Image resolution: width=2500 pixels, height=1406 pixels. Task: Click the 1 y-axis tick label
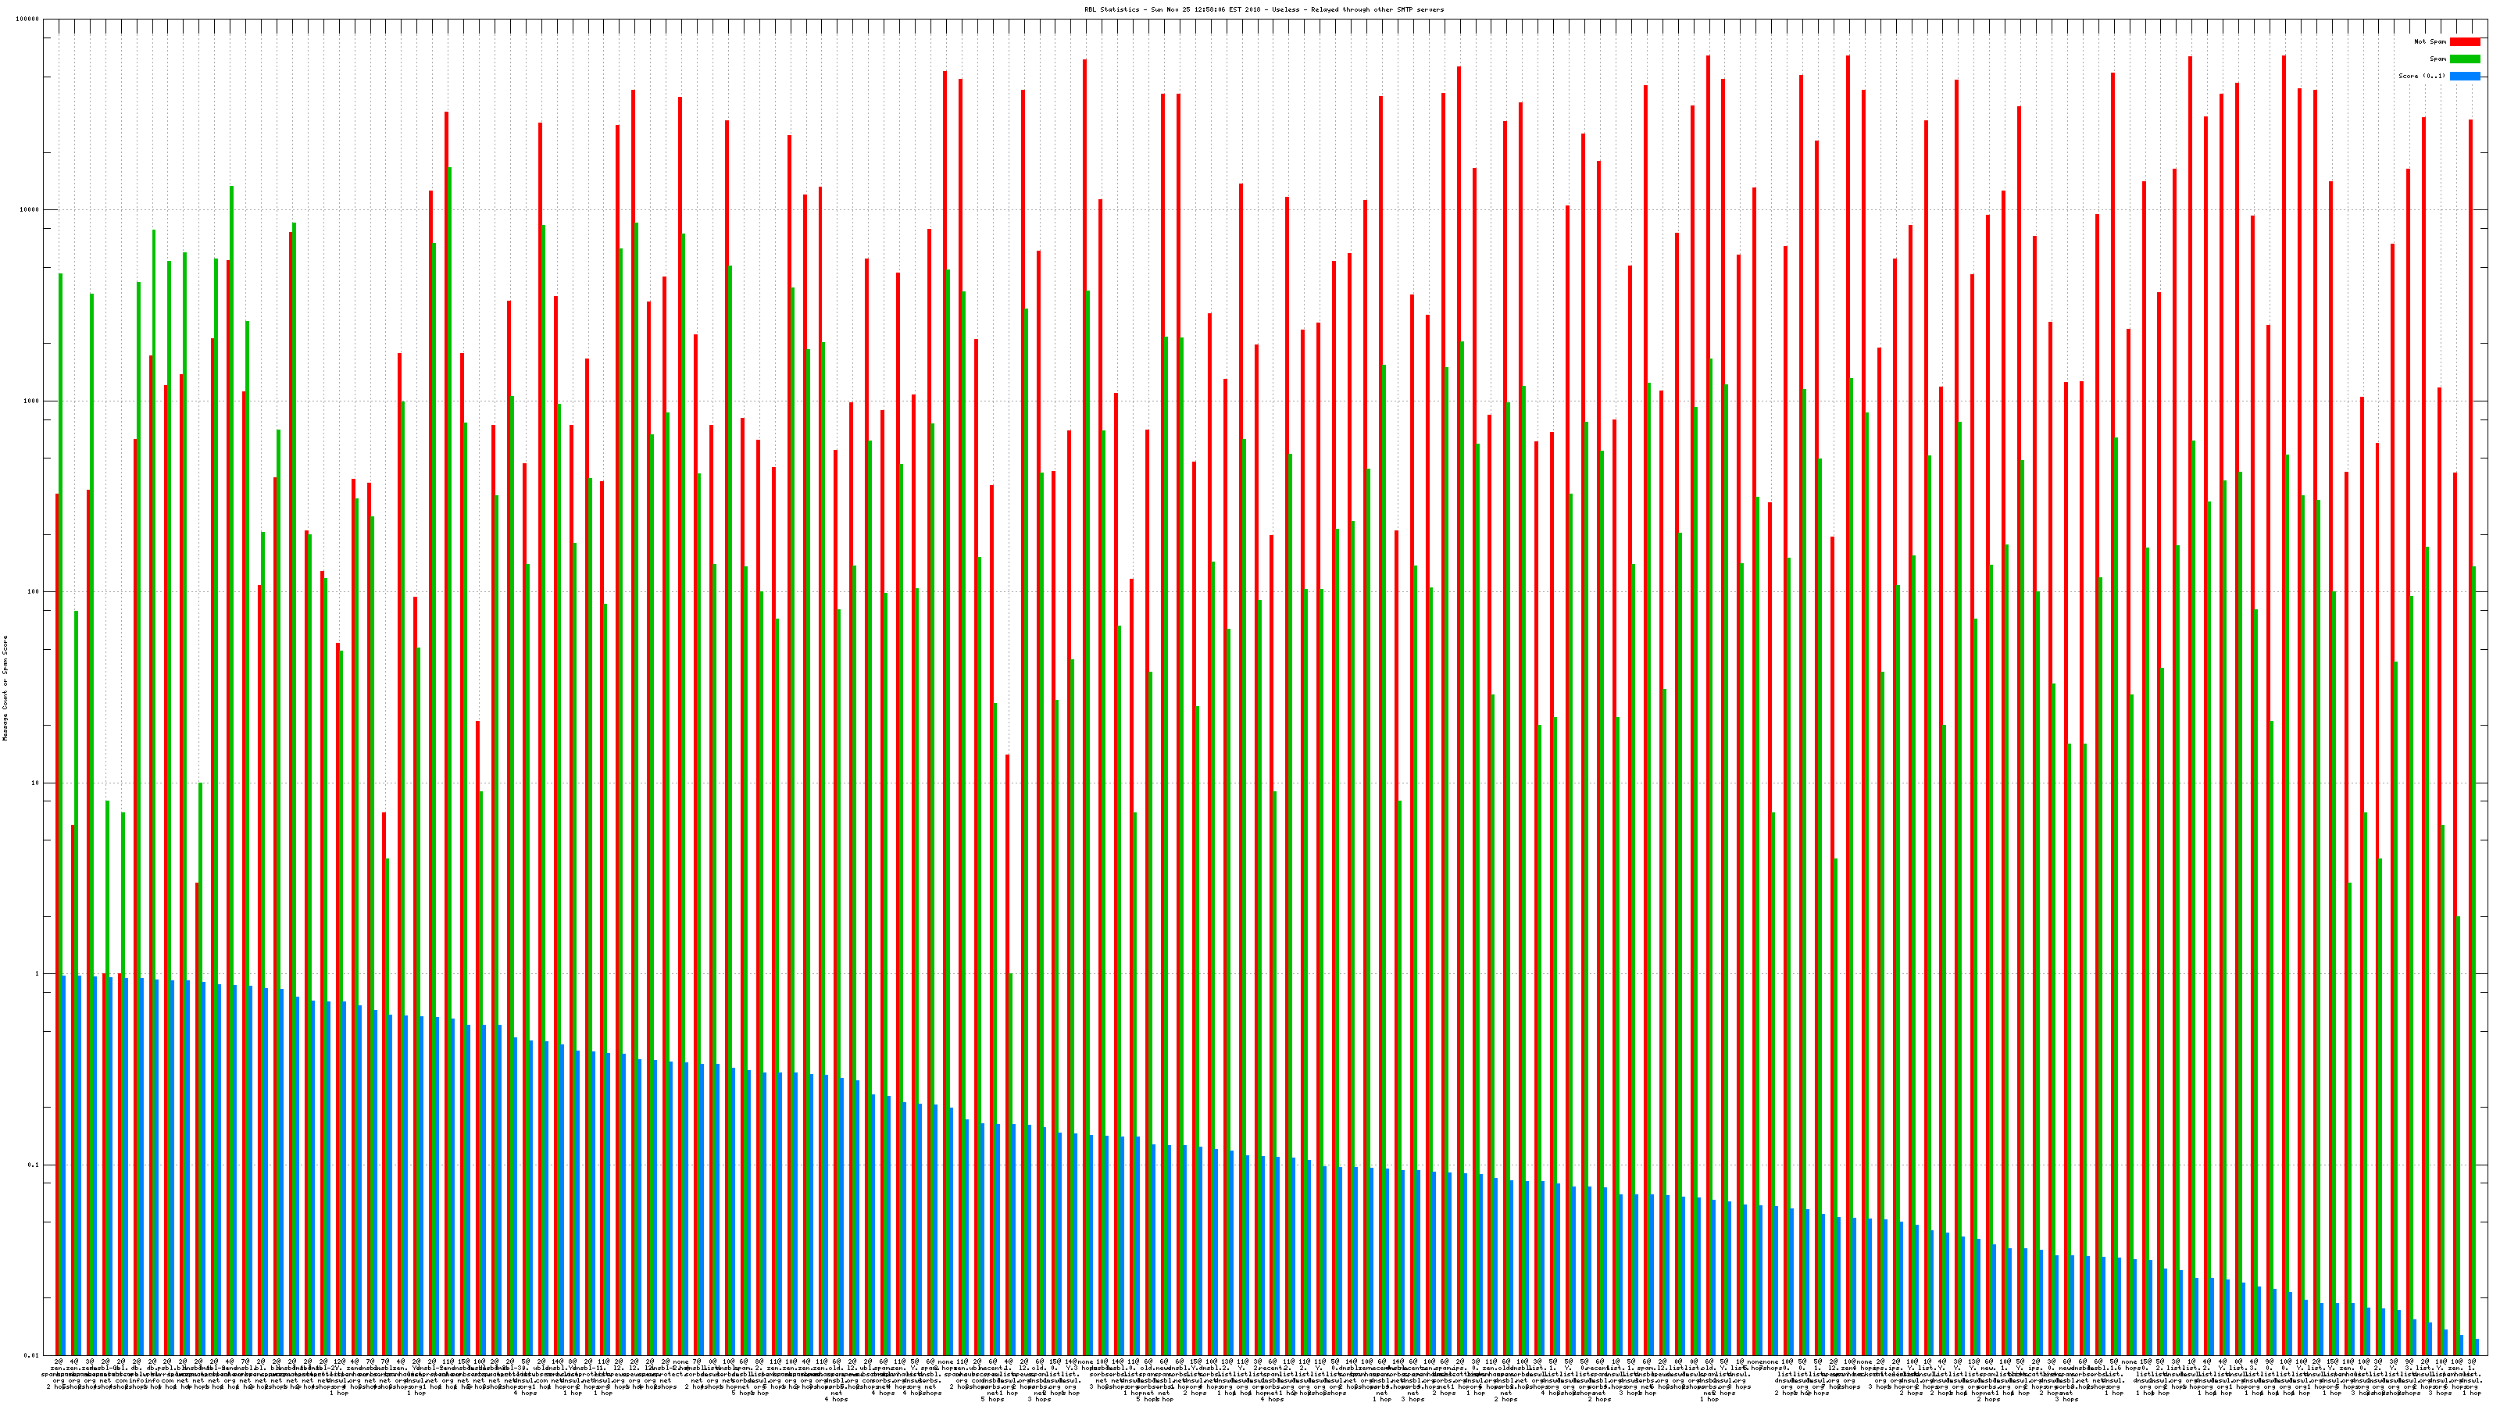[37, 974]
